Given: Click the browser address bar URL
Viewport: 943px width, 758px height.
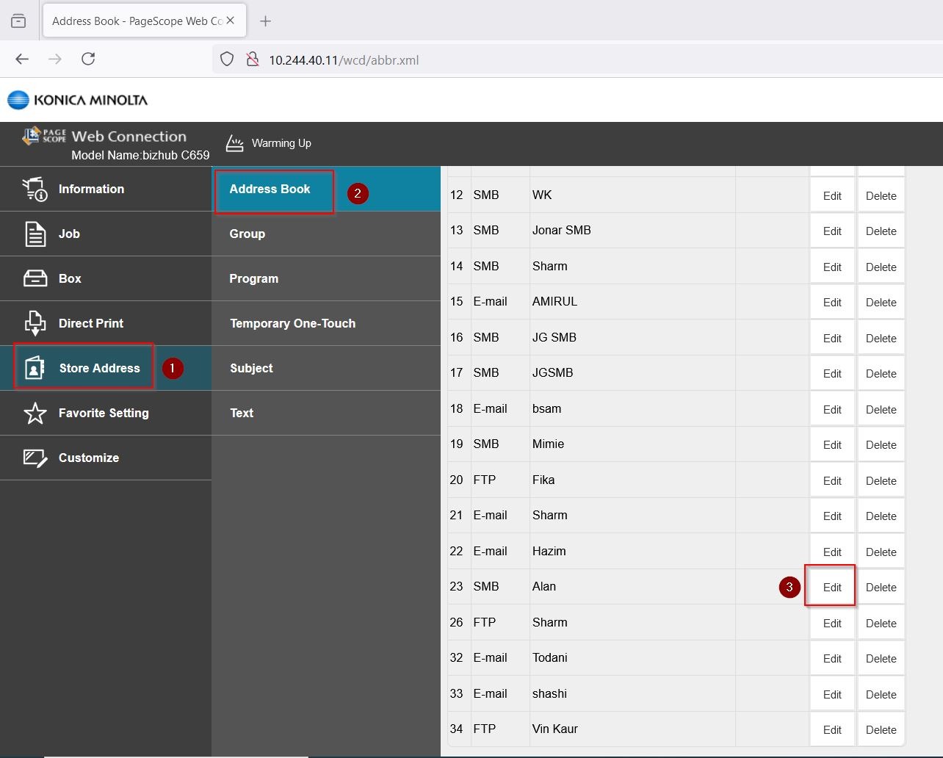Looking at the screenshot, I should point(344,60).
